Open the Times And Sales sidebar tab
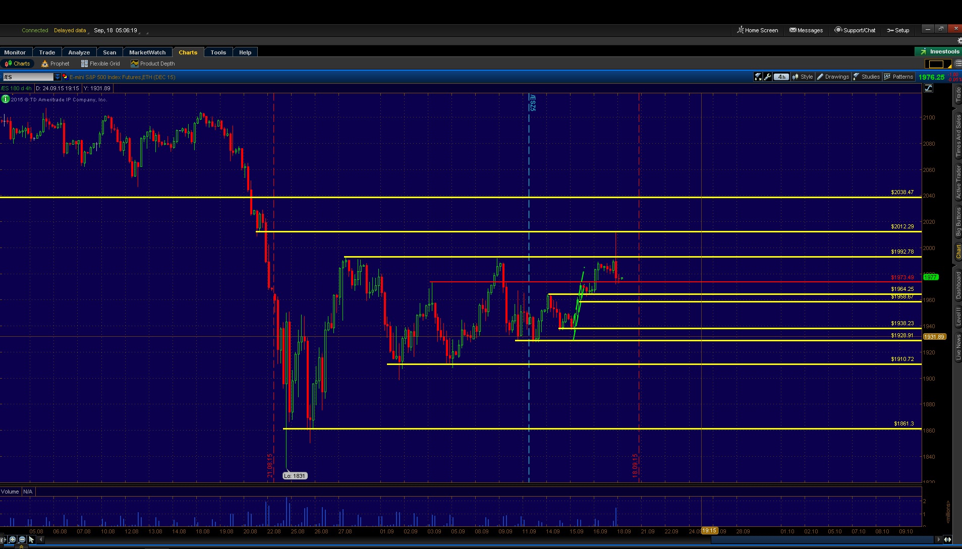Screen dimensions: 962x549 point(958,136)
